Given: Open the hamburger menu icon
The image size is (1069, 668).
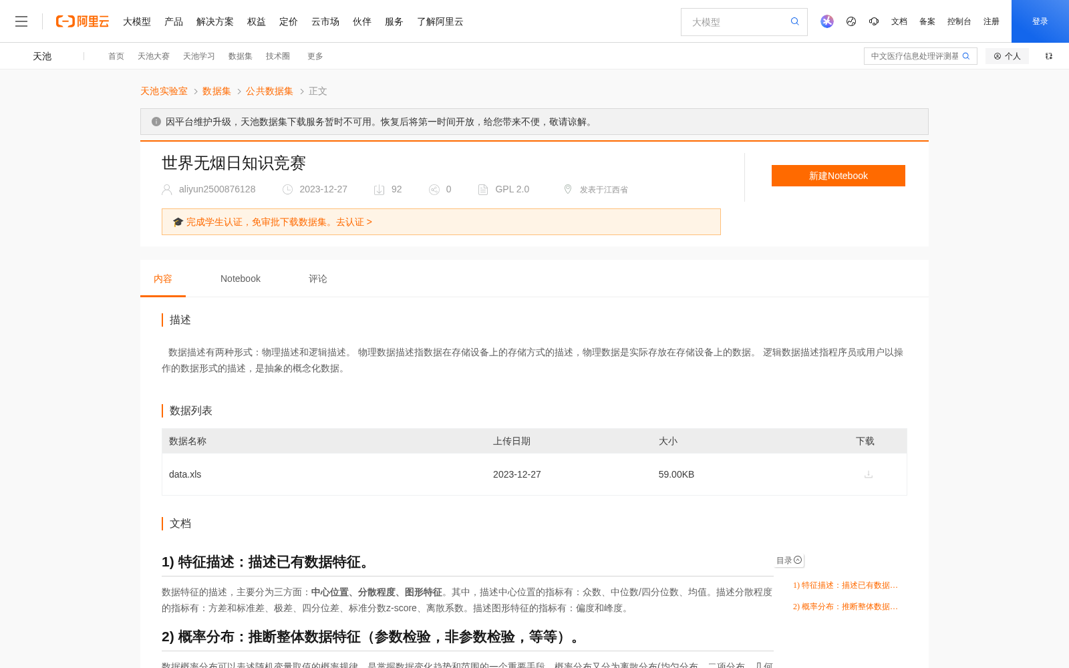Looking at the screenshot, I should [21, 21].
